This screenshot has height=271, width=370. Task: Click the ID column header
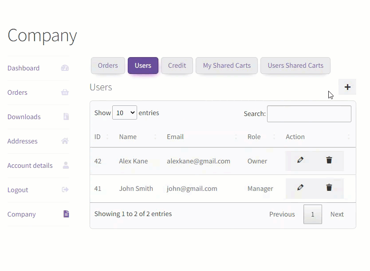pyautogui.click(x=97, y=137)
